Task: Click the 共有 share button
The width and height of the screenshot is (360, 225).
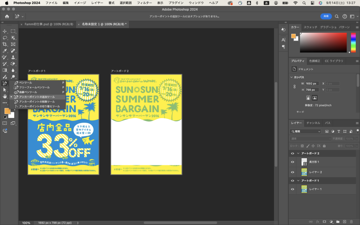Action: (326, 16)
